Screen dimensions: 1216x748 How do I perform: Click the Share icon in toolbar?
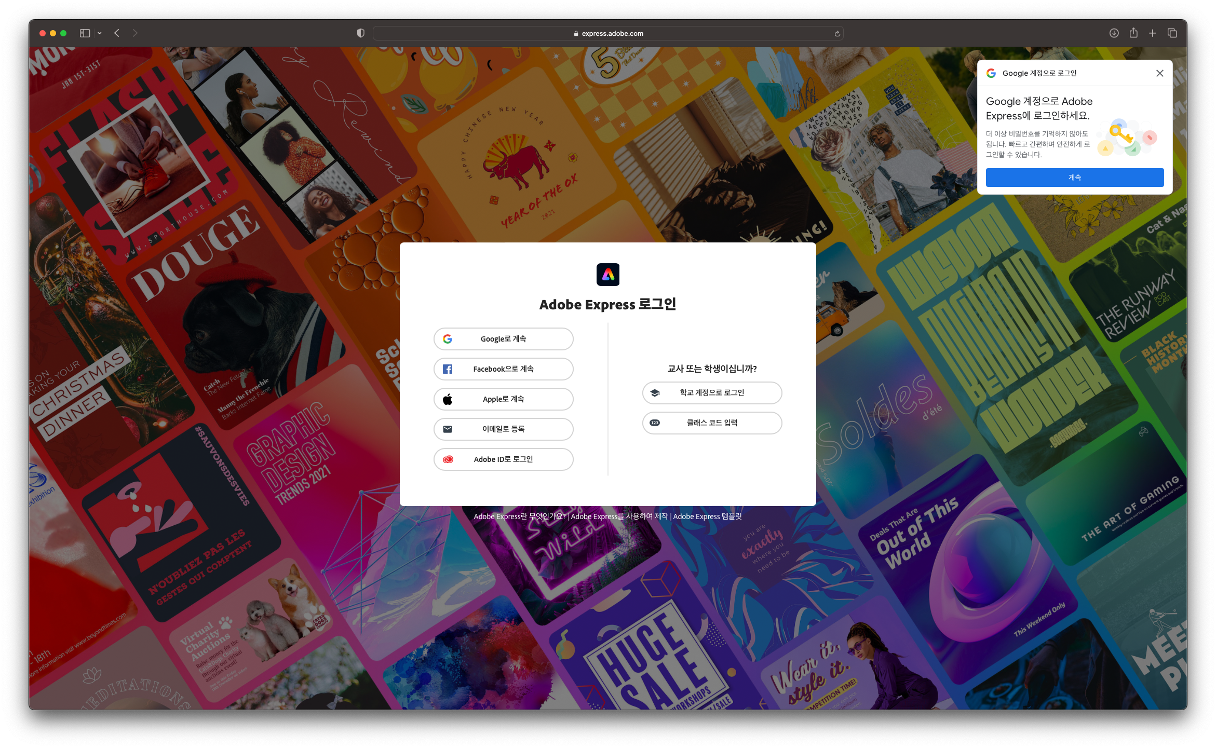click(1133, 33)
